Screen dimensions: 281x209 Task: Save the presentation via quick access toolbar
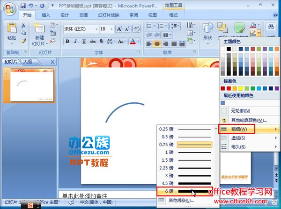pyautogui.click(x=23, y=6)
